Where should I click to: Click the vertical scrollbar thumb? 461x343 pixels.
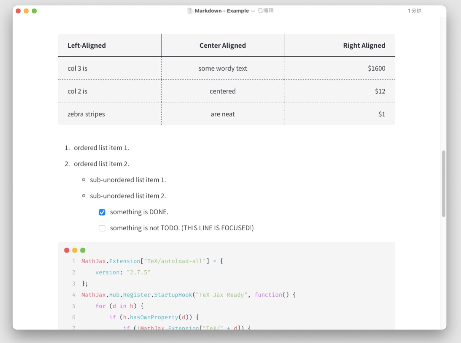444,184
